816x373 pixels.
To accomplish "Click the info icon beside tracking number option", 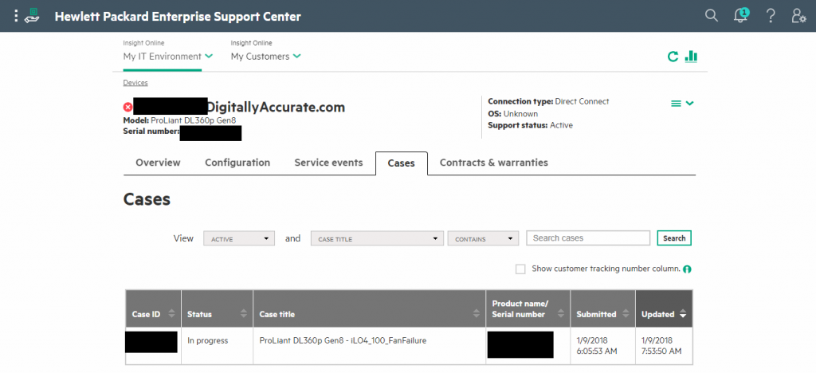I will pyautogui.click(x=687, y=269).
